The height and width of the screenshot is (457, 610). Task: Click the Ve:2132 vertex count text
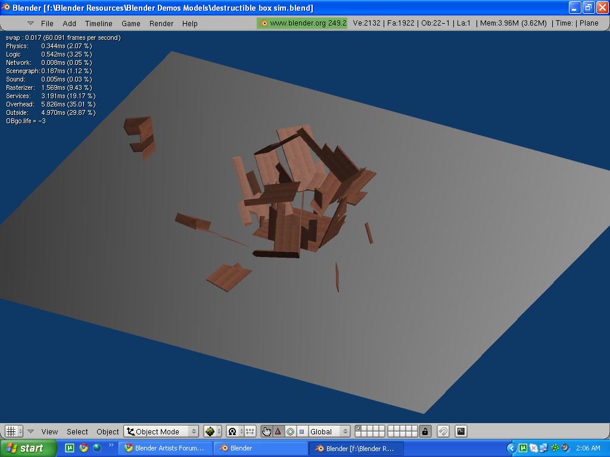366,23
